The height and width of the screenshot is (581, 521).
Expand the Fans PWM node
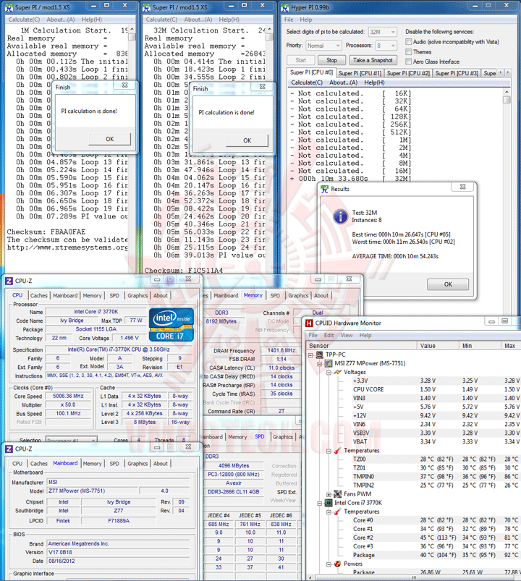click(329, 494)
